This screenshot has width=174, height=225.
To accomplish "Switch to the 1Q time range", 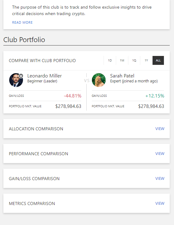I will (134, 61).
